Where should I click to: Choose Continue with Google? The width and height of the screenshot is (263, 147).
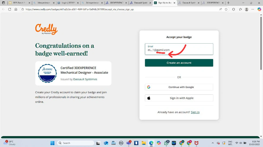179,87
